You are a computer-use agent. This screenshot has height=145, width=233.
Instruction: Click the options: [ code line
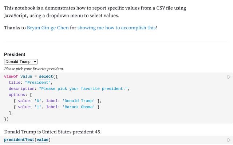pos(20,95)
